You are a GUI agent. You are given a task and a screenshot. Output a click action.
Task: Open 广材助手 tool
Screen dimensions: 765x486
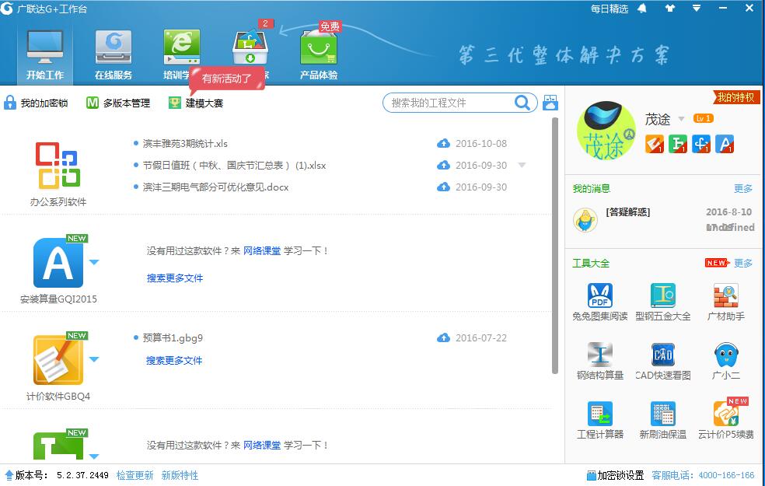click(726, 302)
